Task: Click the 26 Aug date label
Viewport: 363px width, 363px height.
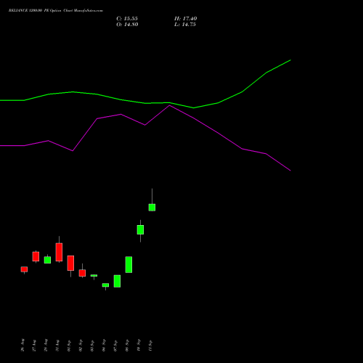Action: (x=23, y=345)
